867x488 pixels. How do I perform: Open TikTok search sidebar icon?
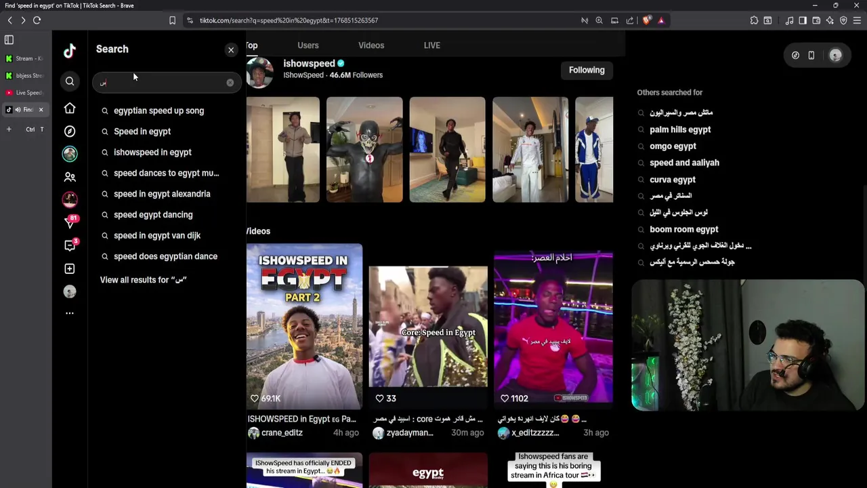70,81
